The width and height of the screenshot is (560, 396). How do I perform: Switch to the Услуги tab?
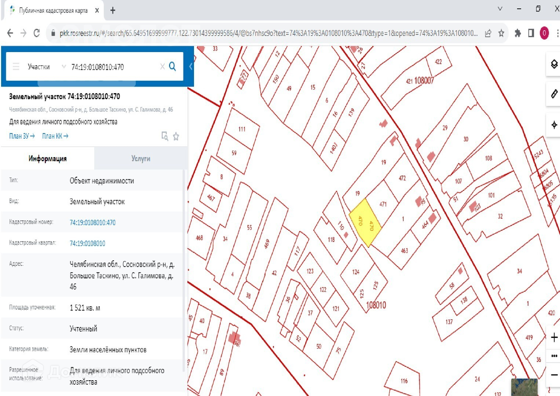coord(141,158)
